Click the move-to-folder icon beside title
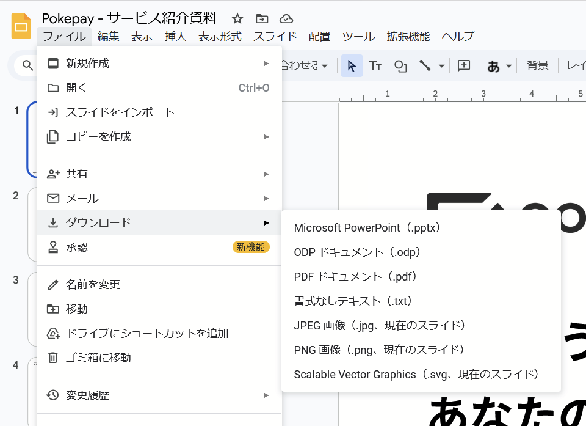This screenshot has height=426, width=586. 262,18
